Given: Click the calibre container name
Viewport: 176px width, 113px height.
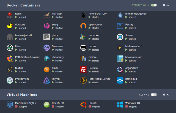Looking at the screenshot, I should (92, 57).
